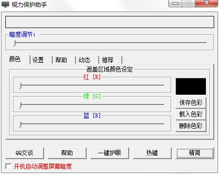This screenshot has height=174, width=219.
Task: Click the monitor app icon in title bar
Action: pos(5,4)
